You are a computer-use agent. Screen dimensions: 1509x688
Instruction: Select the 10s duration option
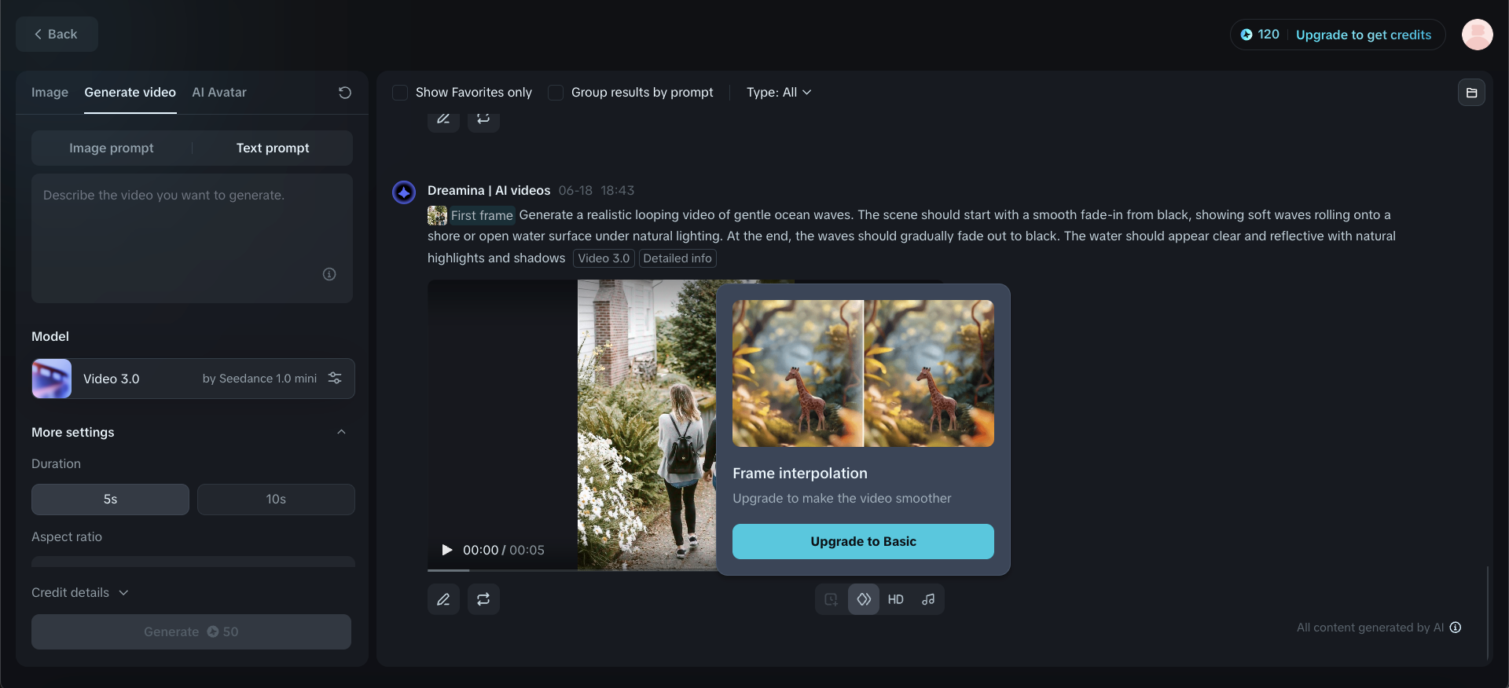(x=276, y=500)
